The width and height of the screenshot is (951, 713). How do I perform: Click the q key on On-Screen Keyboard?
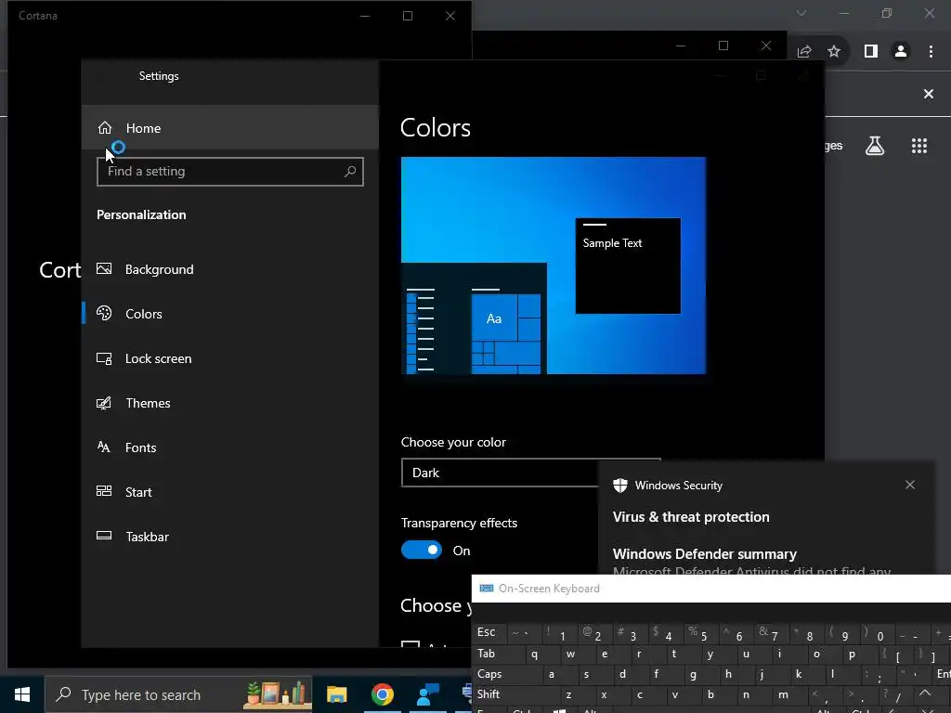coord(534,655)
